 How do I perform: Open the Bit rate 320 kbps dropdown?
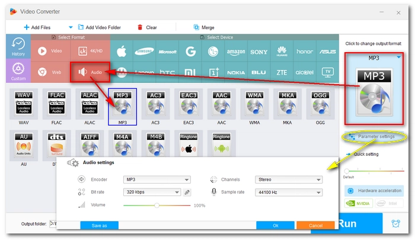[x=152, y=192]
